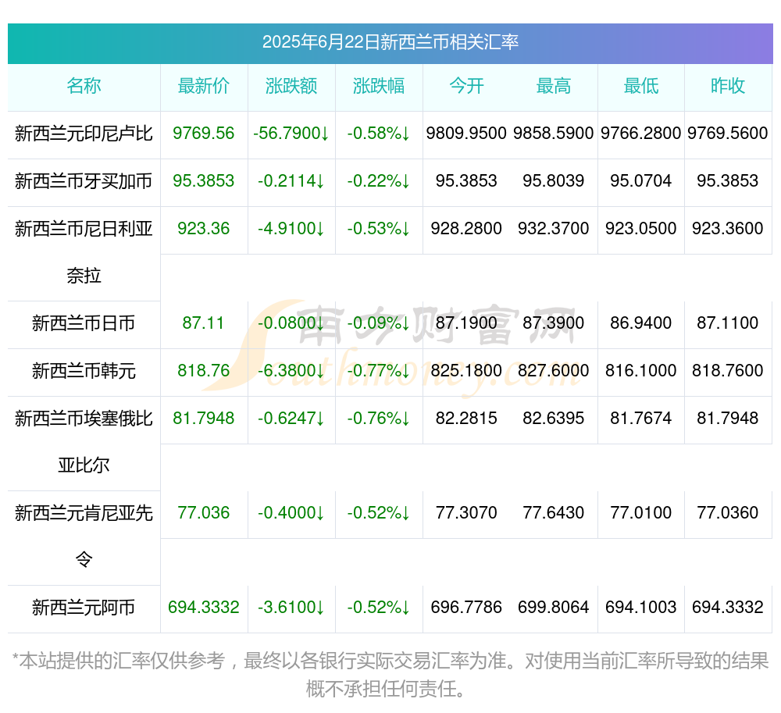Select the 新西兰元印尼卢比 row name
Screen dimensions: 781x713
(x=84, y=134)
